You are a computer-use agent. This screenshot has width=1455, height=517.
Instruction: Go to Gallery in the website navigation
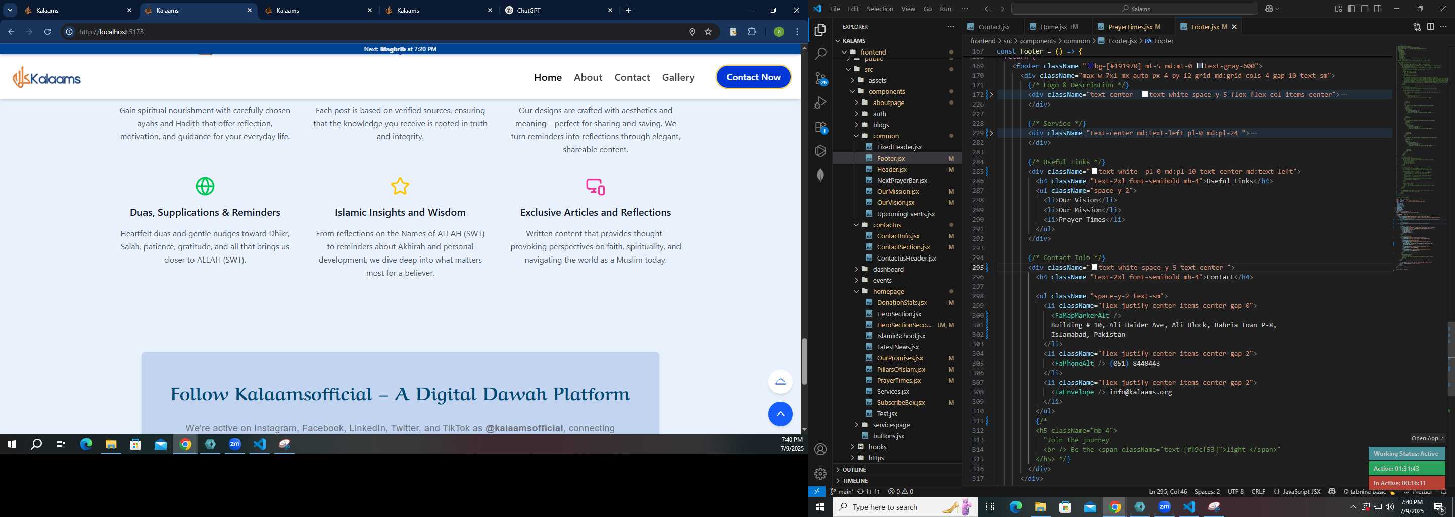[x=678, y=77]
